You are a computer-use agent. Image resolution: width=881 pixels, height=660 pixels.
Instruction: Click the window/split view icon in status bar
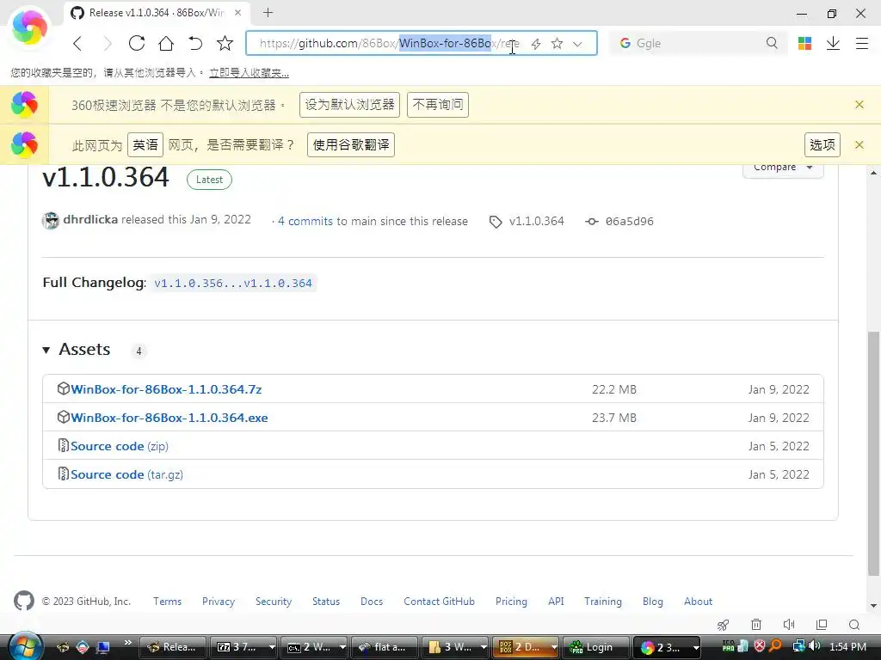(x=822, y=625)
